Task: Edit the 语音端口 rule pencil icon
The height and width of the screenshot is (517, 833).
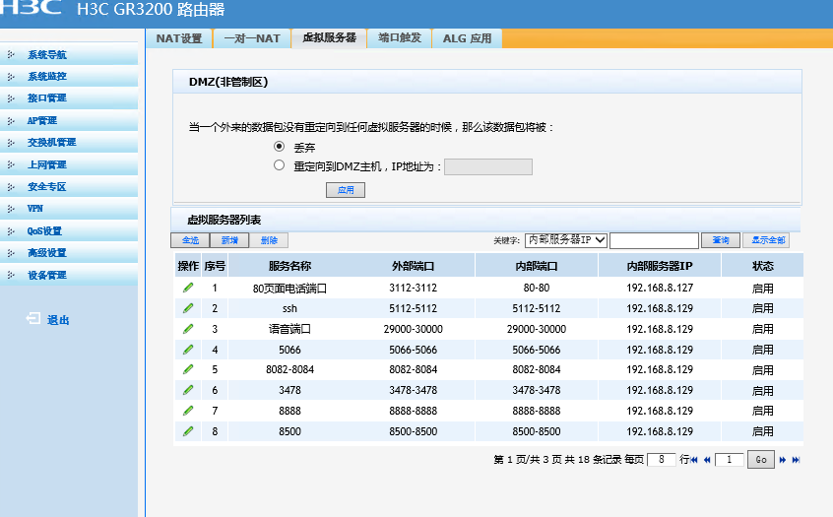Action: coord(188,329)
